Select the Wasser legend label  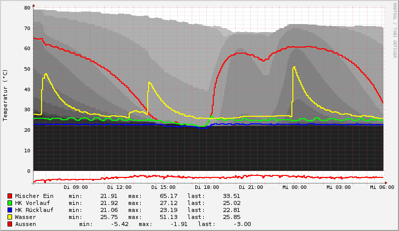26,217
